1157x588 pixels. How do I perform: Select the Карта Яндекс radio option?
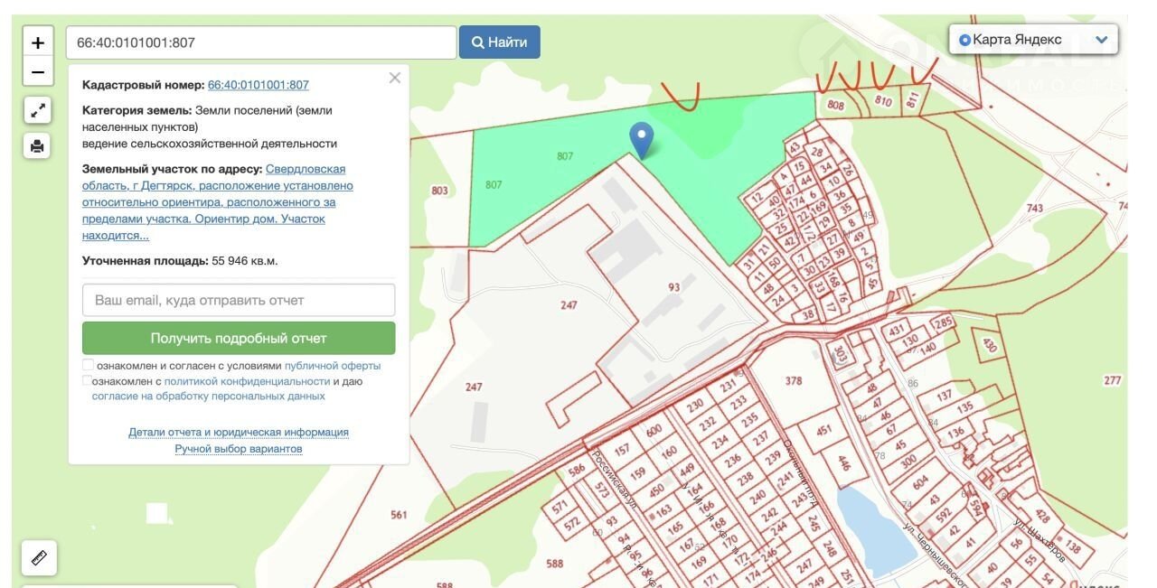coord(964,40)
